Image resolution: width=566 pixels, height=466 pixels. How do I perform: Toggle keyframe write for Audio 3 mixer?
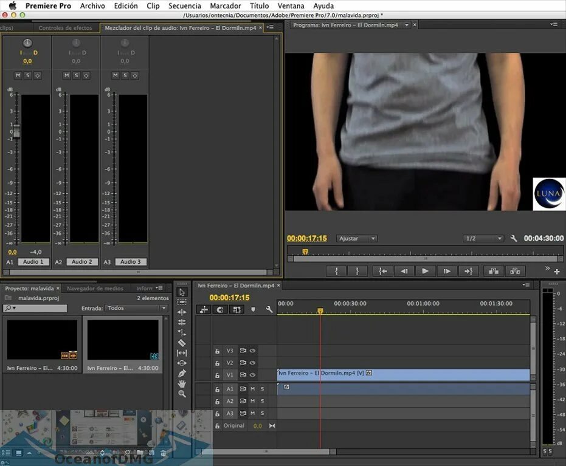click(x=134, y=75)
